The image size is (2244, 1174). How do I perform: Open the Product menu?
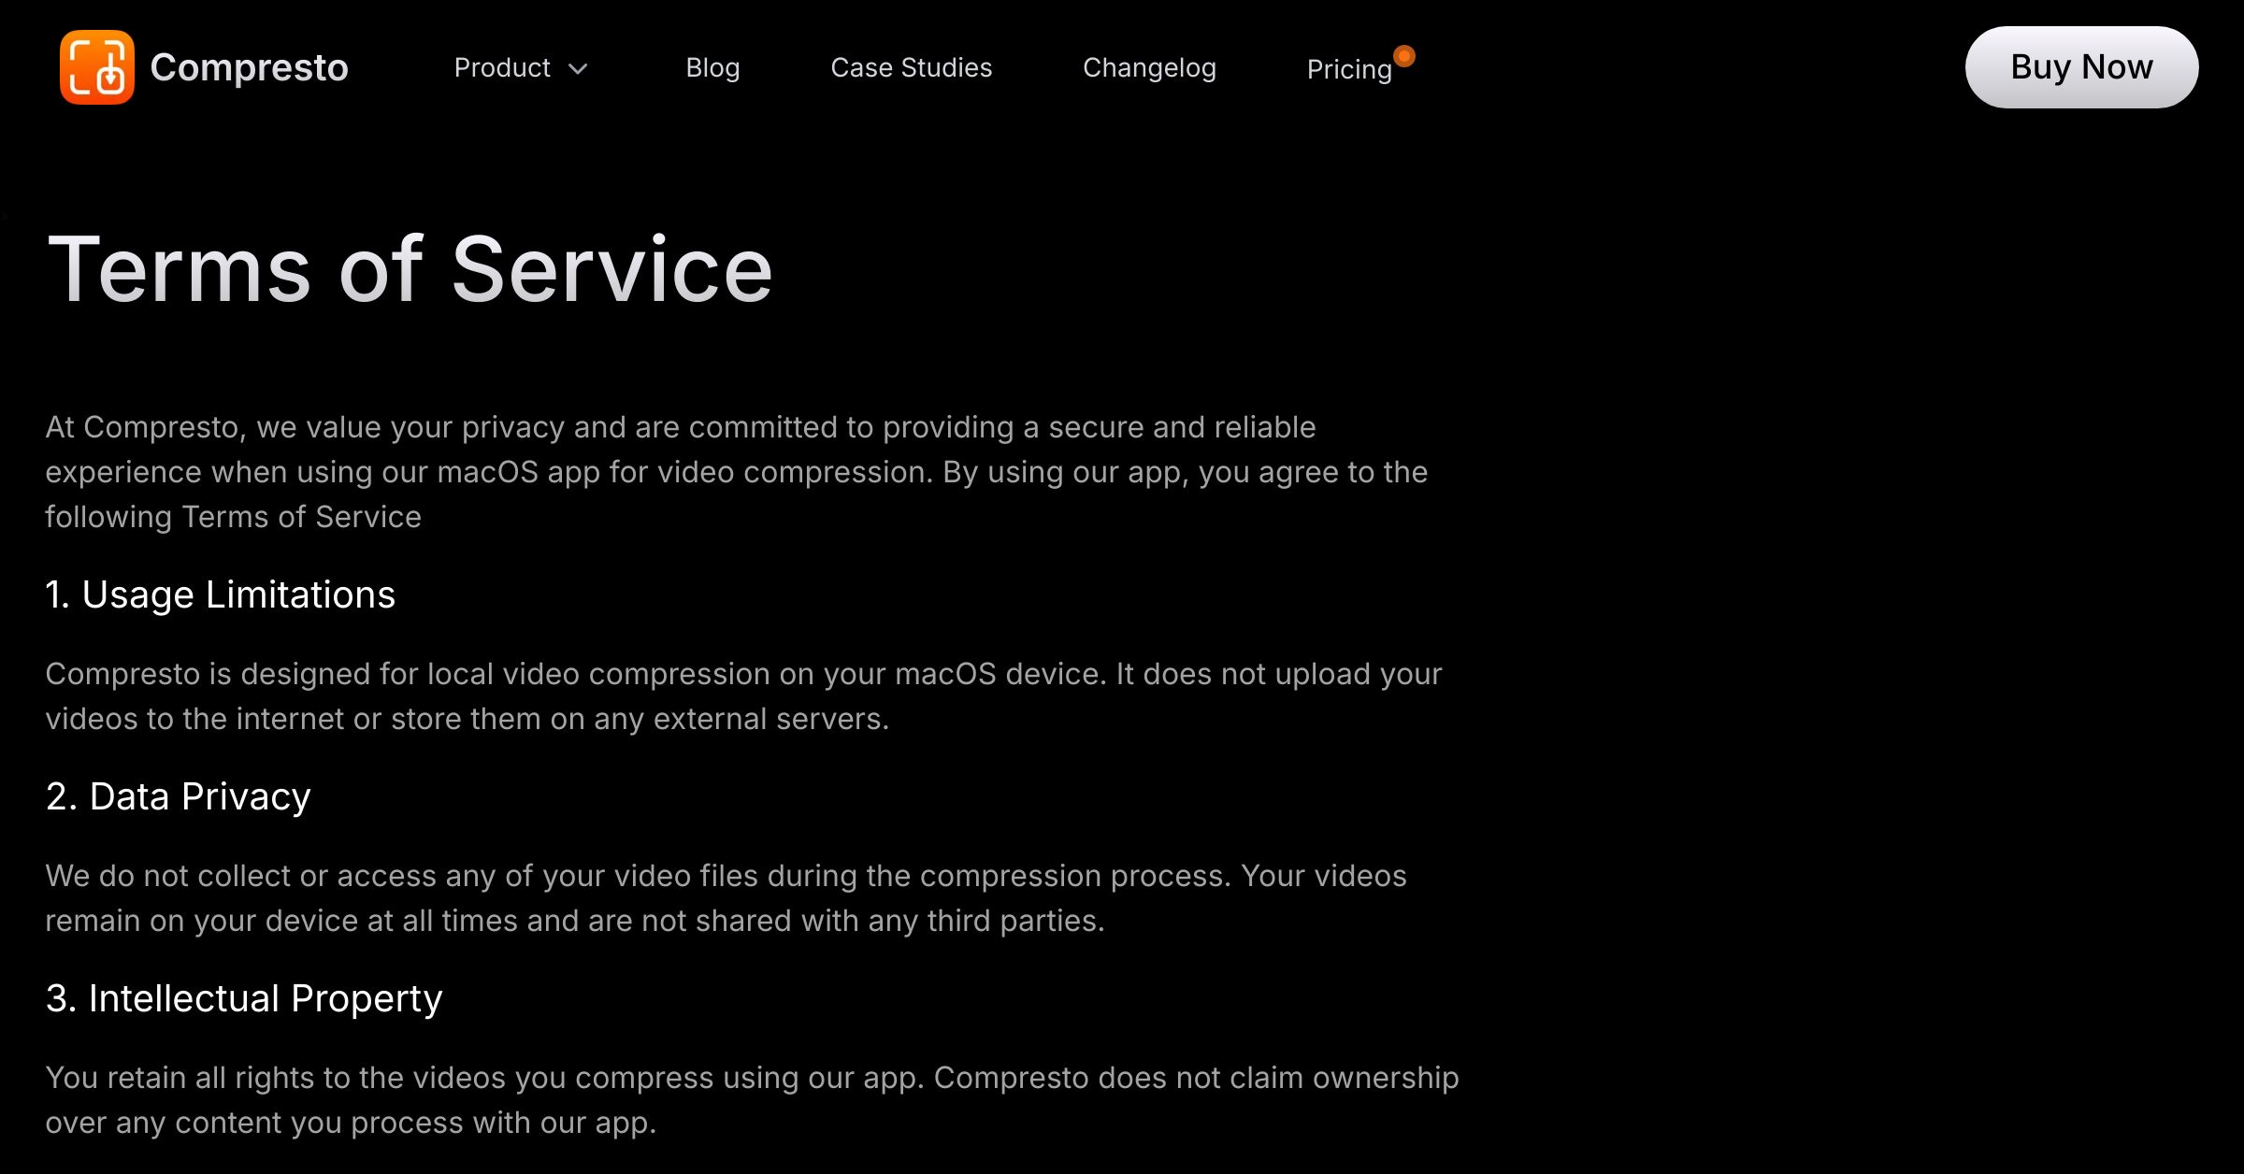coord(521,67)
